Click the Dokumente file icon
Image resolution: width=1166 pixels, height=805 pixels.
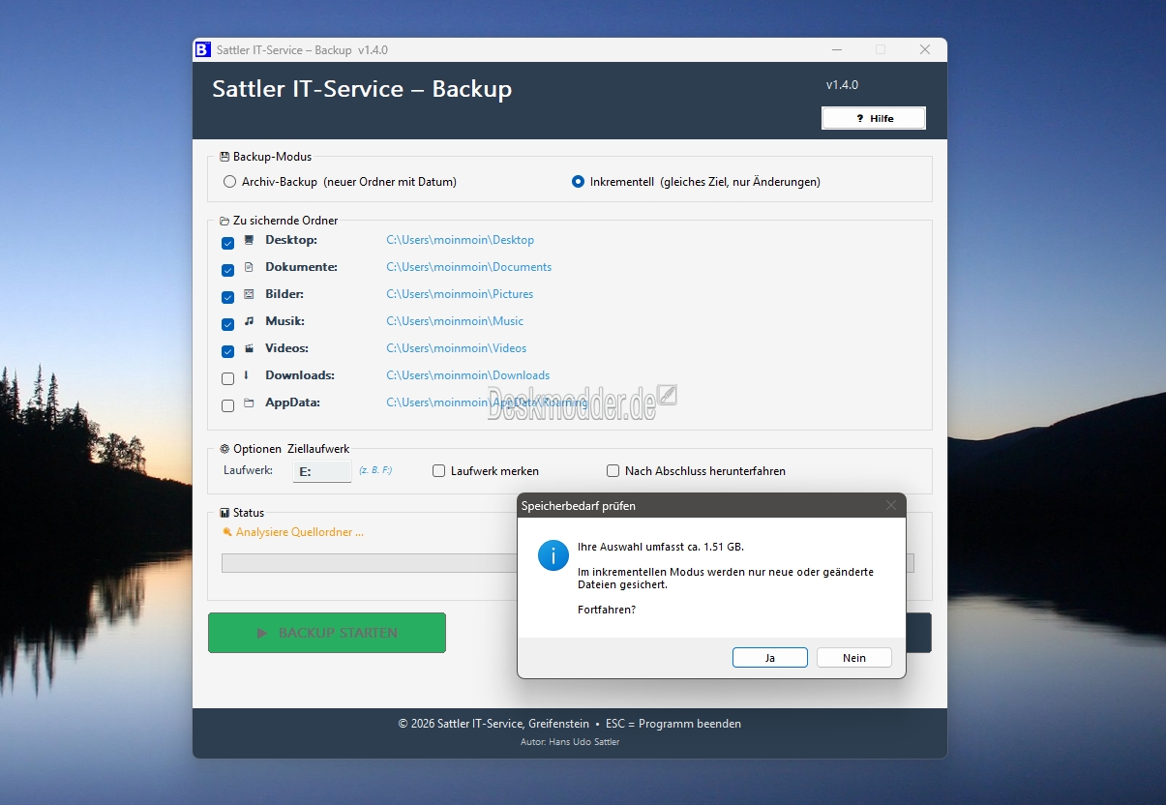point(249,267)
